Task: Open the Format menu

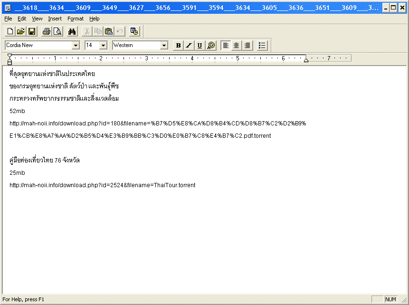Action: 75,19
